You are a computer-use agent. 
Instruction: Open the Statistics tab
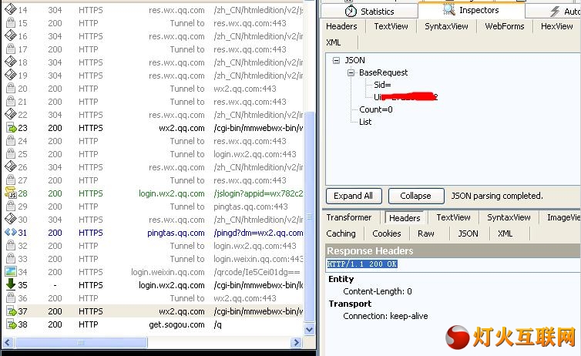point(369,11)
